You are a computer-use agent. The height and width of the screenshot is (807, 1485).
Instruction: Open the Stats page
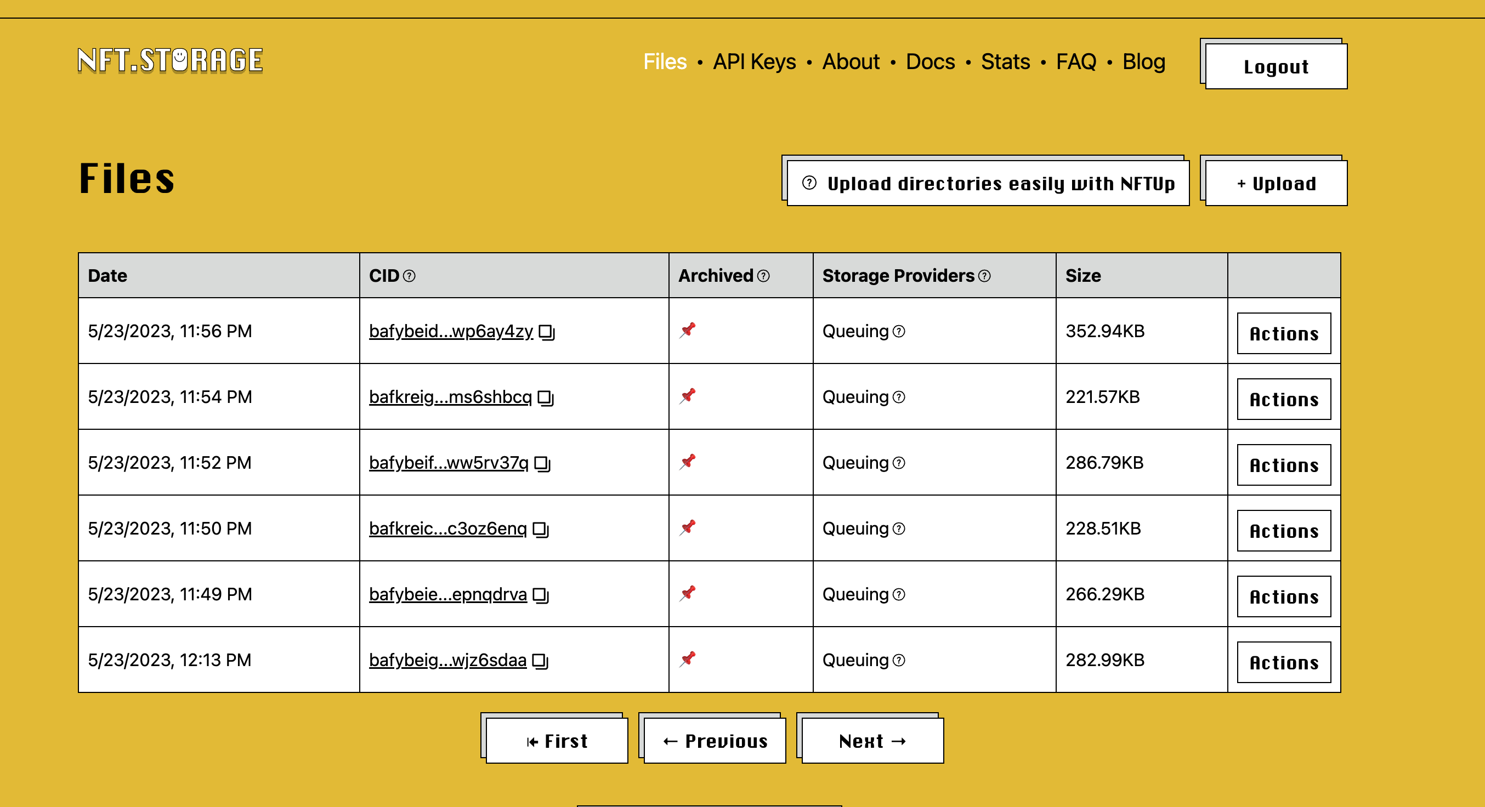click(1005, 62)
